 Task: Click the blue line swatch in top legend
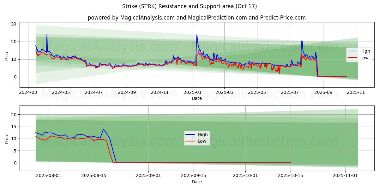[353, 51]
